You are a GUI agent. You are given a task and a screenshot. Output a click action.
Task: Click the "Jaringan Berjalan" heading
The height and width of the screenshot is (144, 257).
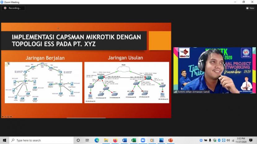click(x=45, y=58)
